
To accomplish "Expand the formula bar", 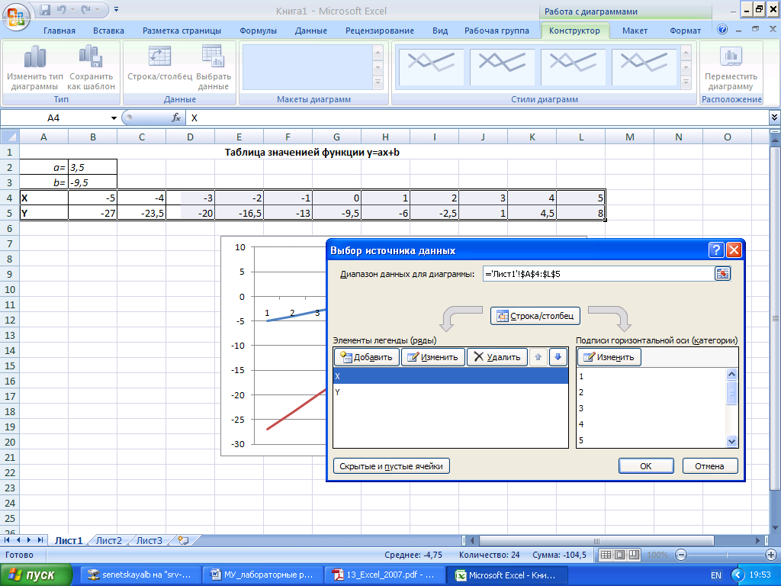I will point(774,118).
